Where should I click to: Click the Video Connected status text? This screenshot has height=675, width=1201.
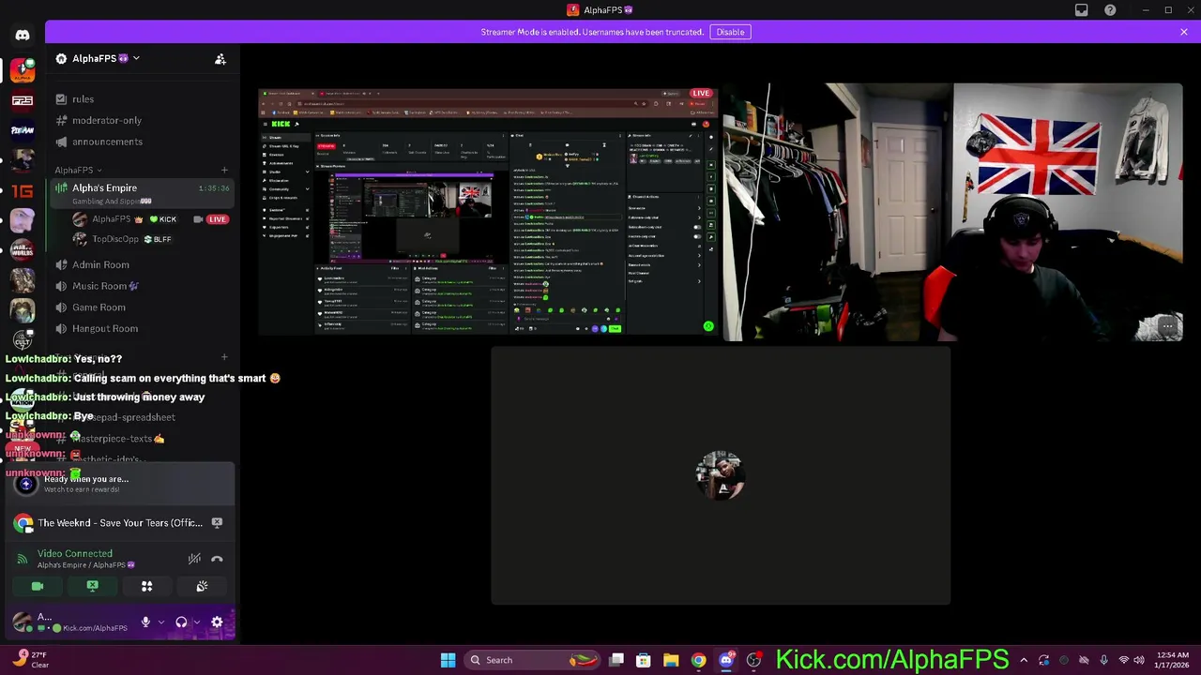point(75,554)
